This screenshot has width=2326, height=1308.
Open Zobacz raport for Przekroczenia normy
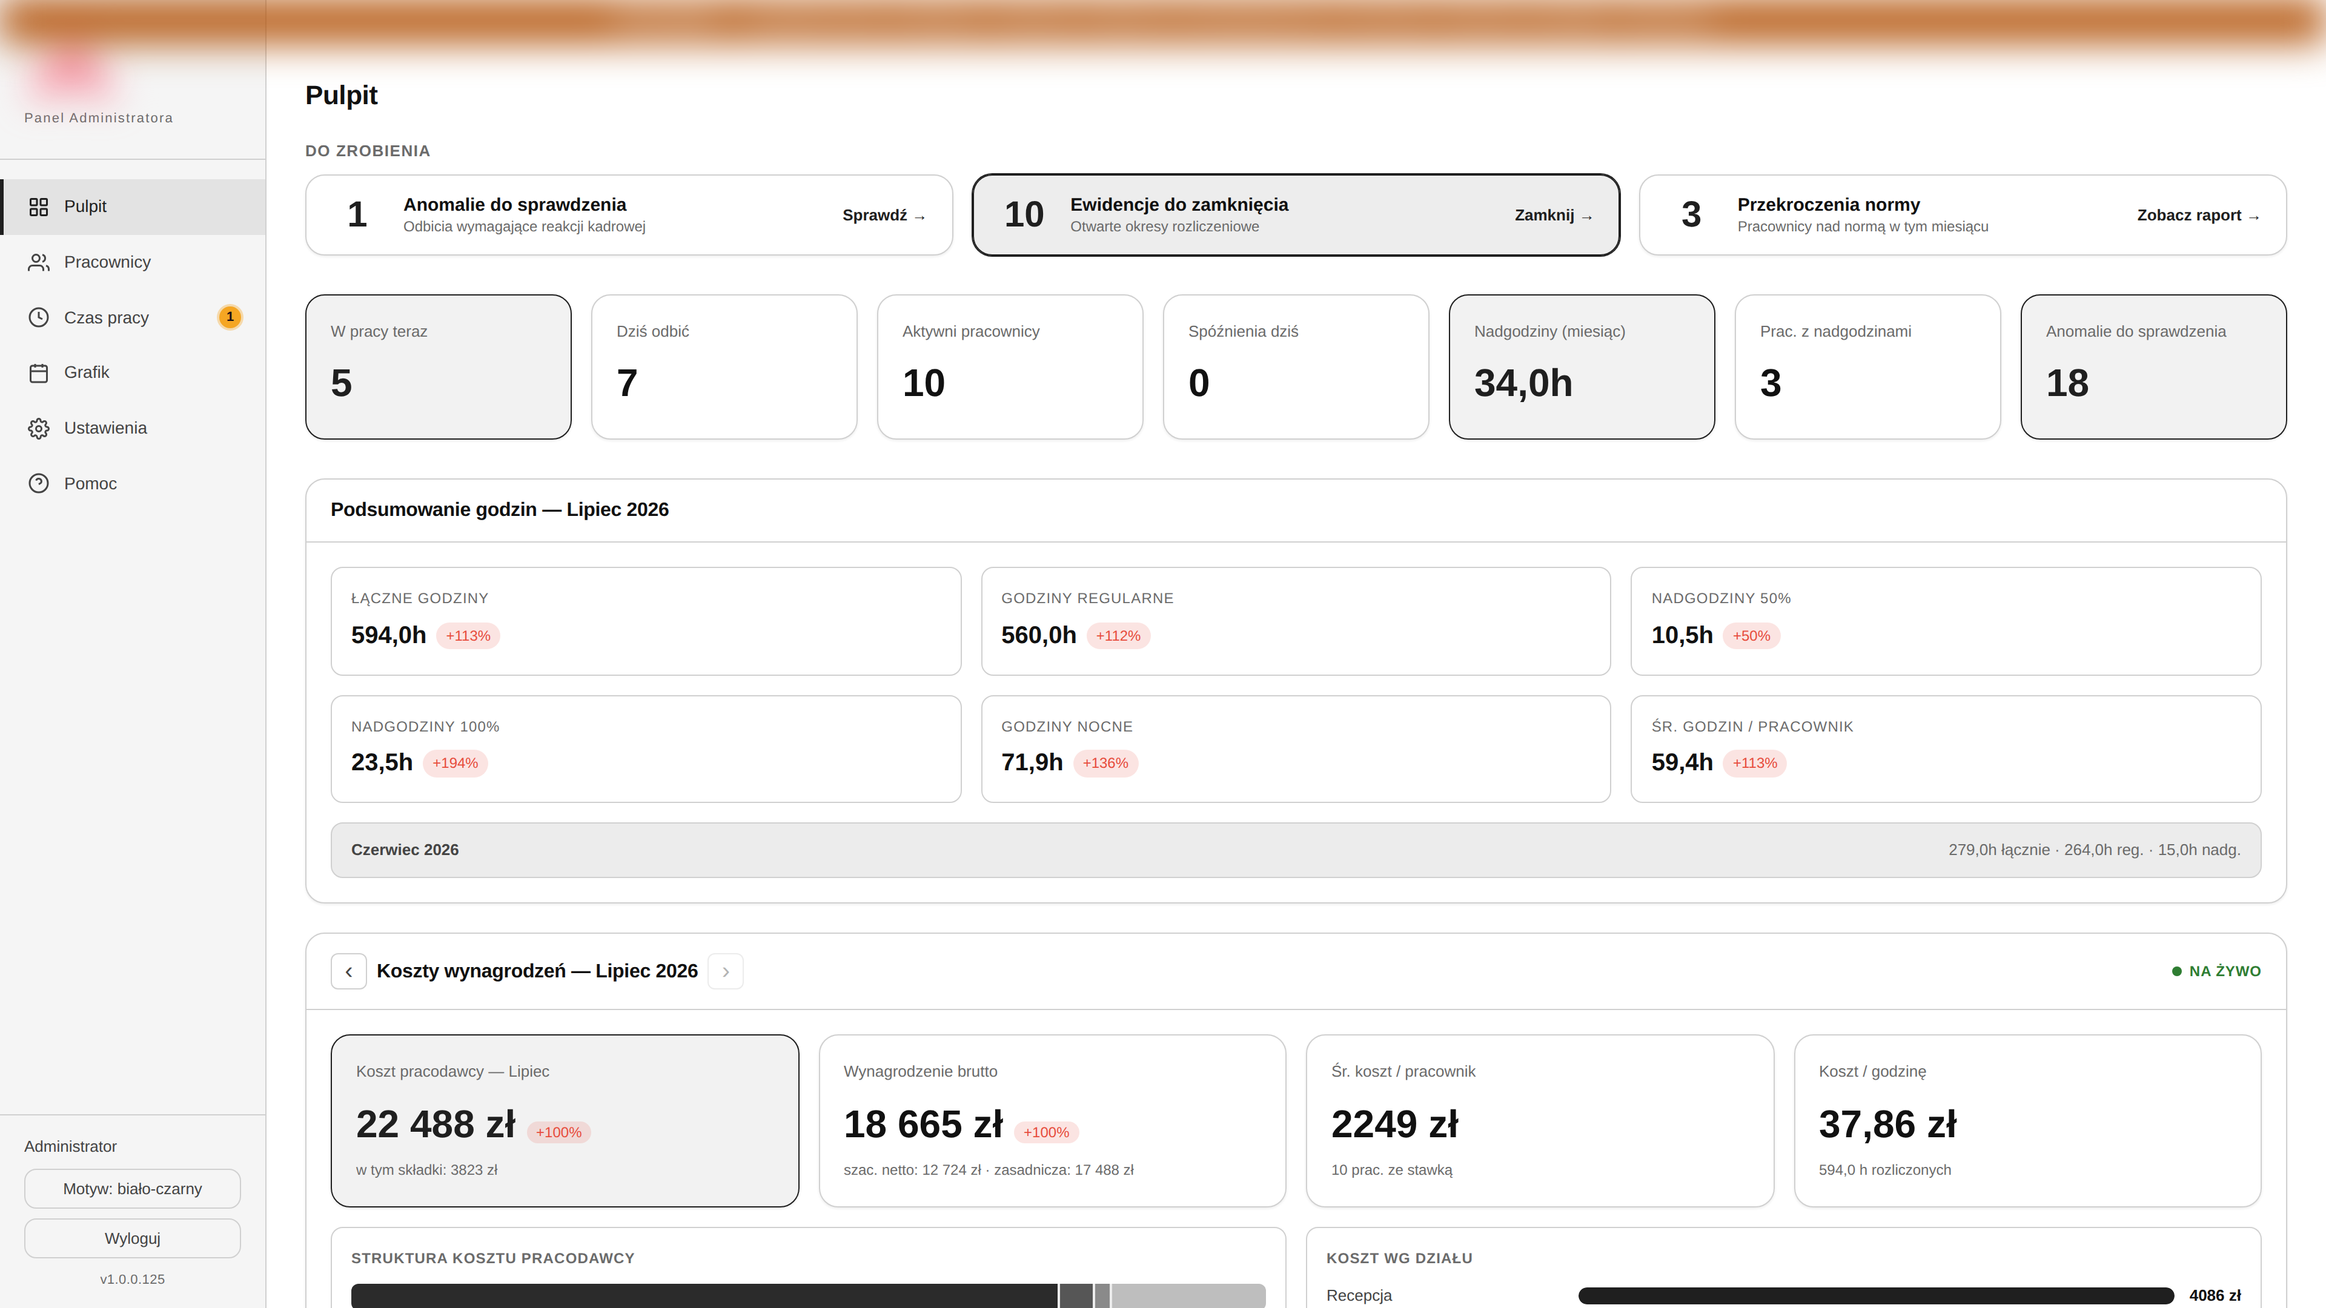pyautogui.click(x=2198, y=216)
